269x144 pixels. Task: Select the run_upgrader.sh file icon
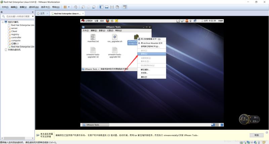coord(114,37)
